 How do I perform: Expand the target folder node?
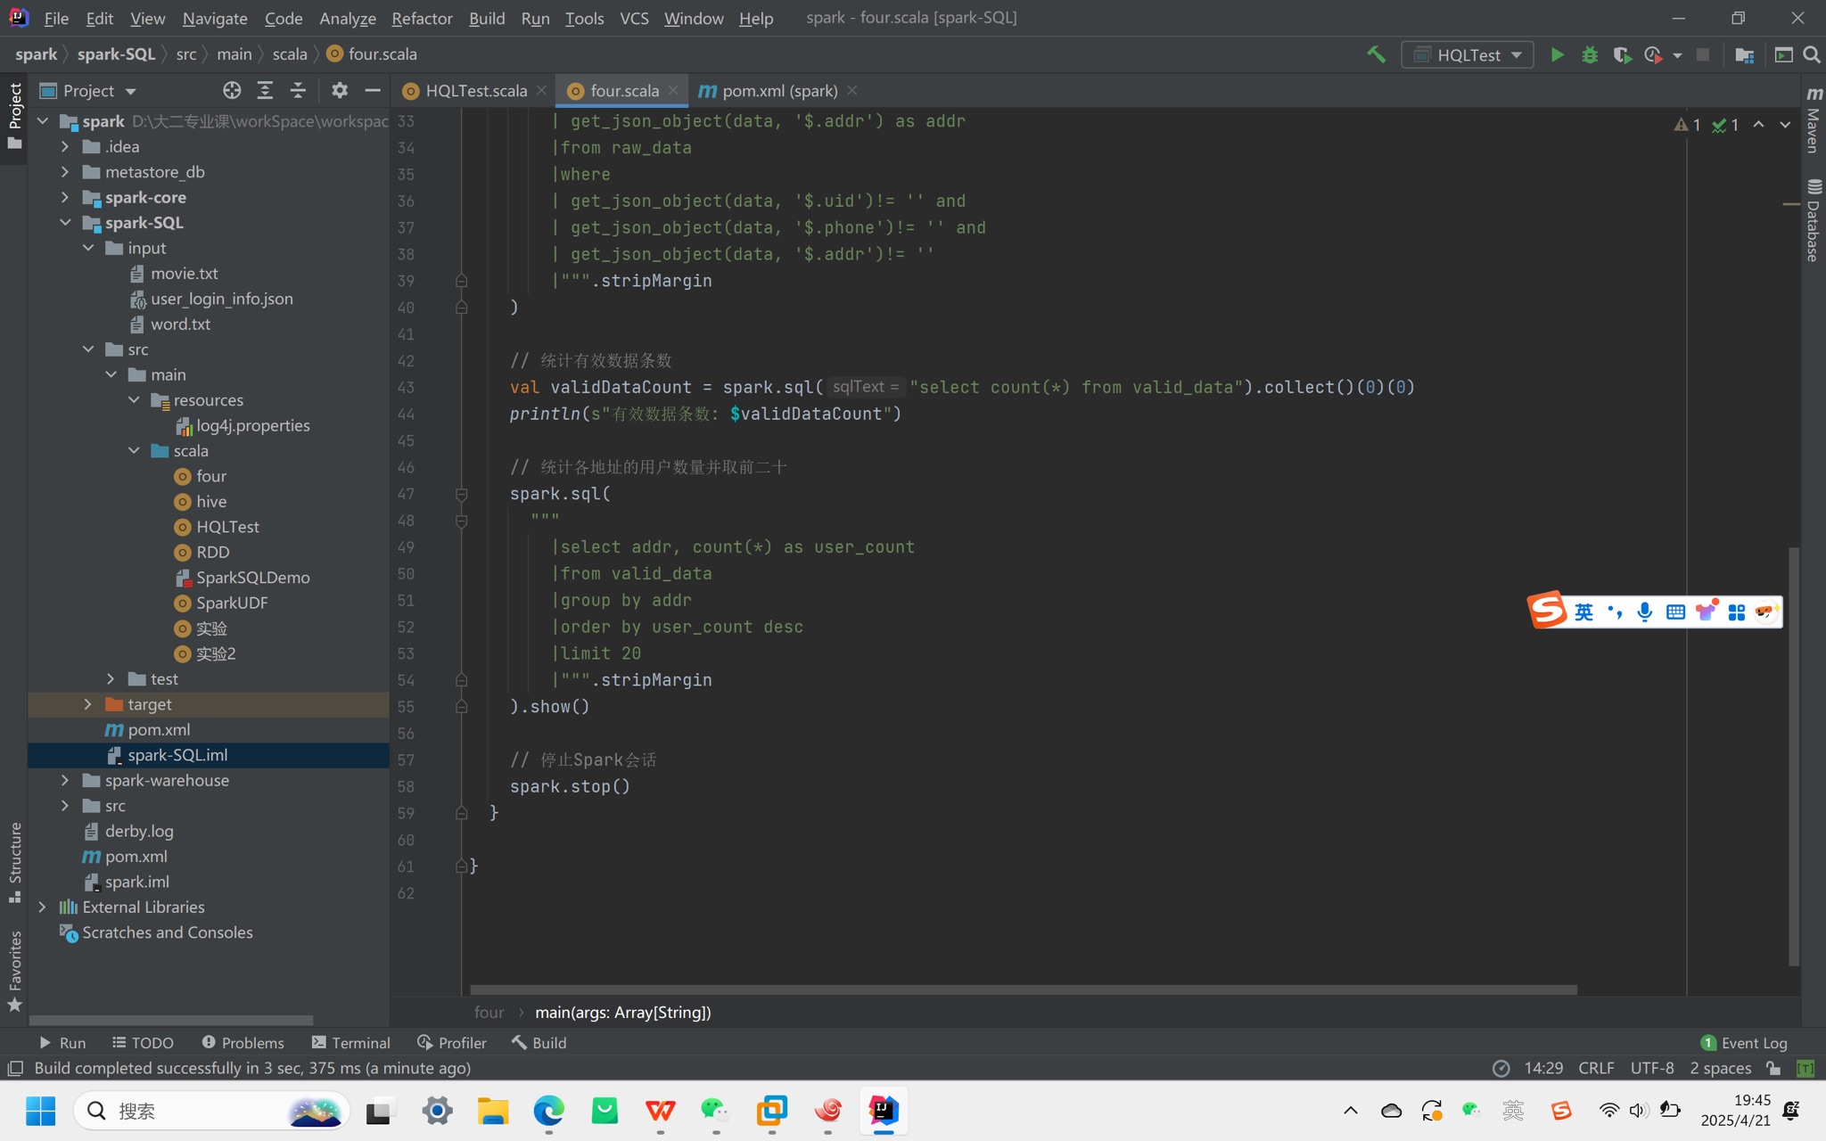[87, 704]
